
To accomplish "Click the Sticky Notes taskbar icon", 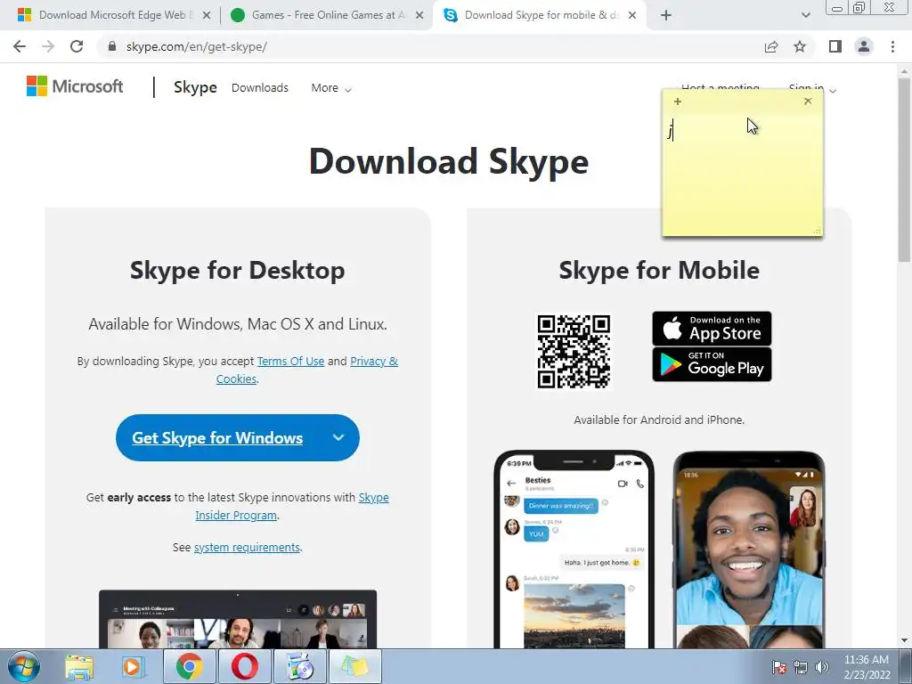I will 355,666.
